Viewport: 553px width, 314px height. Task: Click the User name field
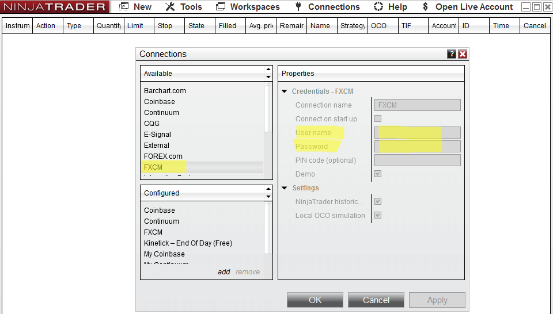[x=417, y=132]
